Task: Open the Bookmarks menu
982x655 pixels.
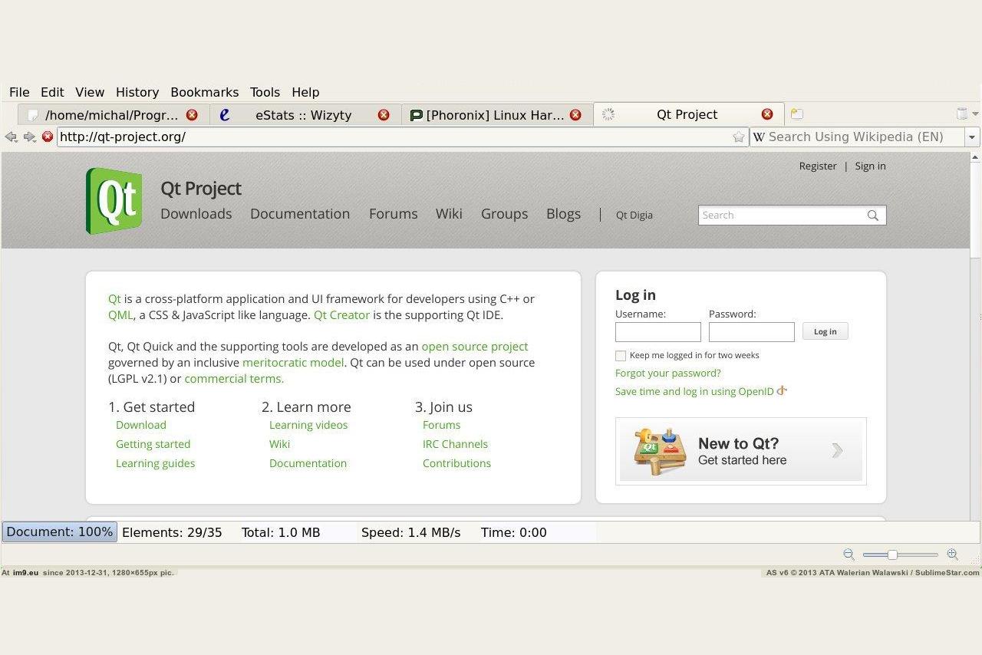Action: pos(204,92)
